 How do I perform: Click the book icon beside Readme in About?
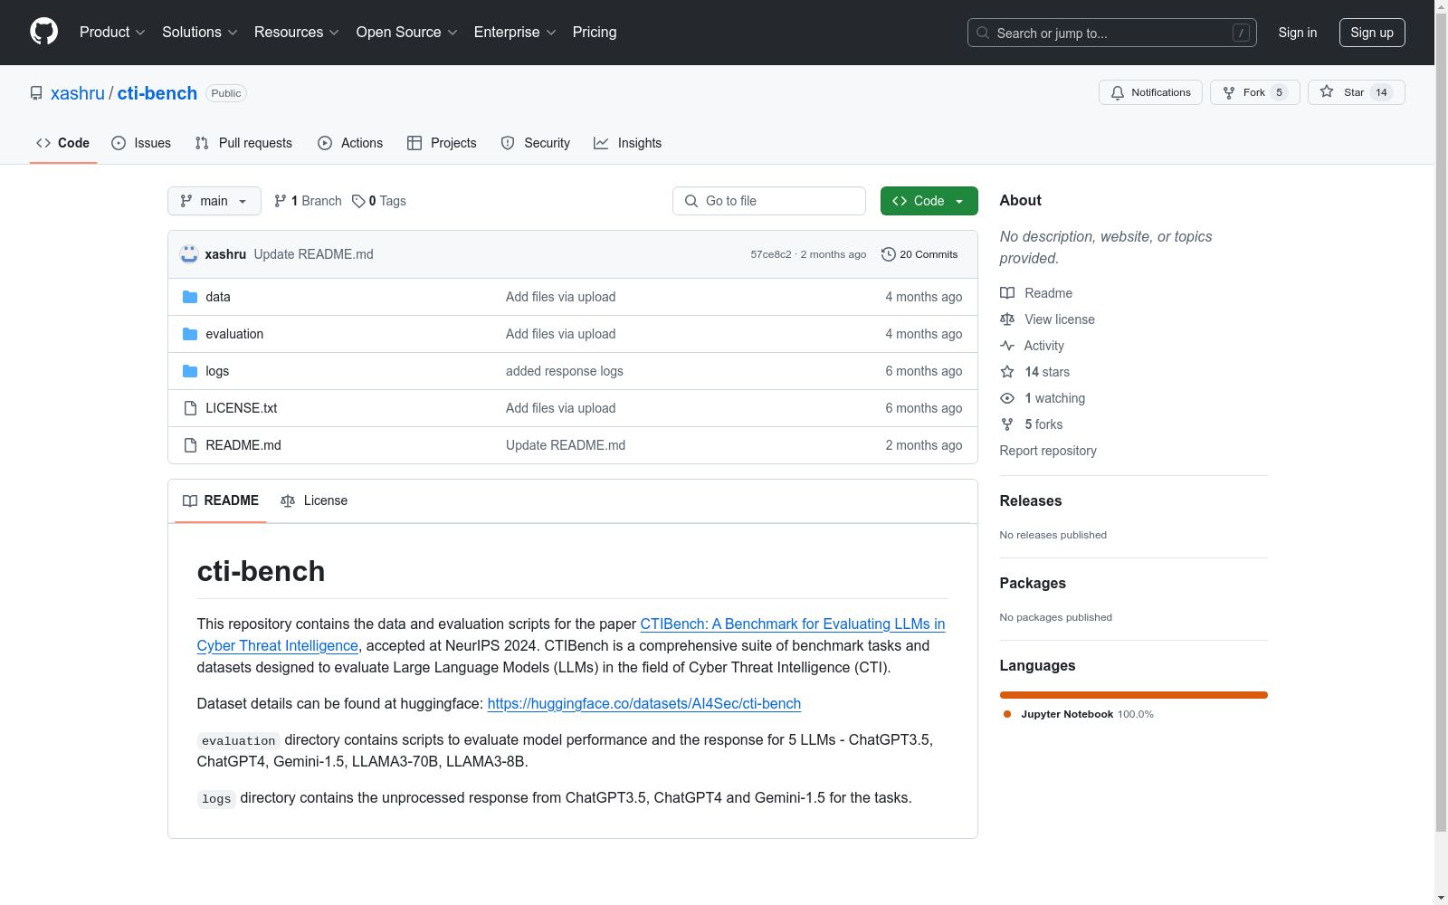1007,293
